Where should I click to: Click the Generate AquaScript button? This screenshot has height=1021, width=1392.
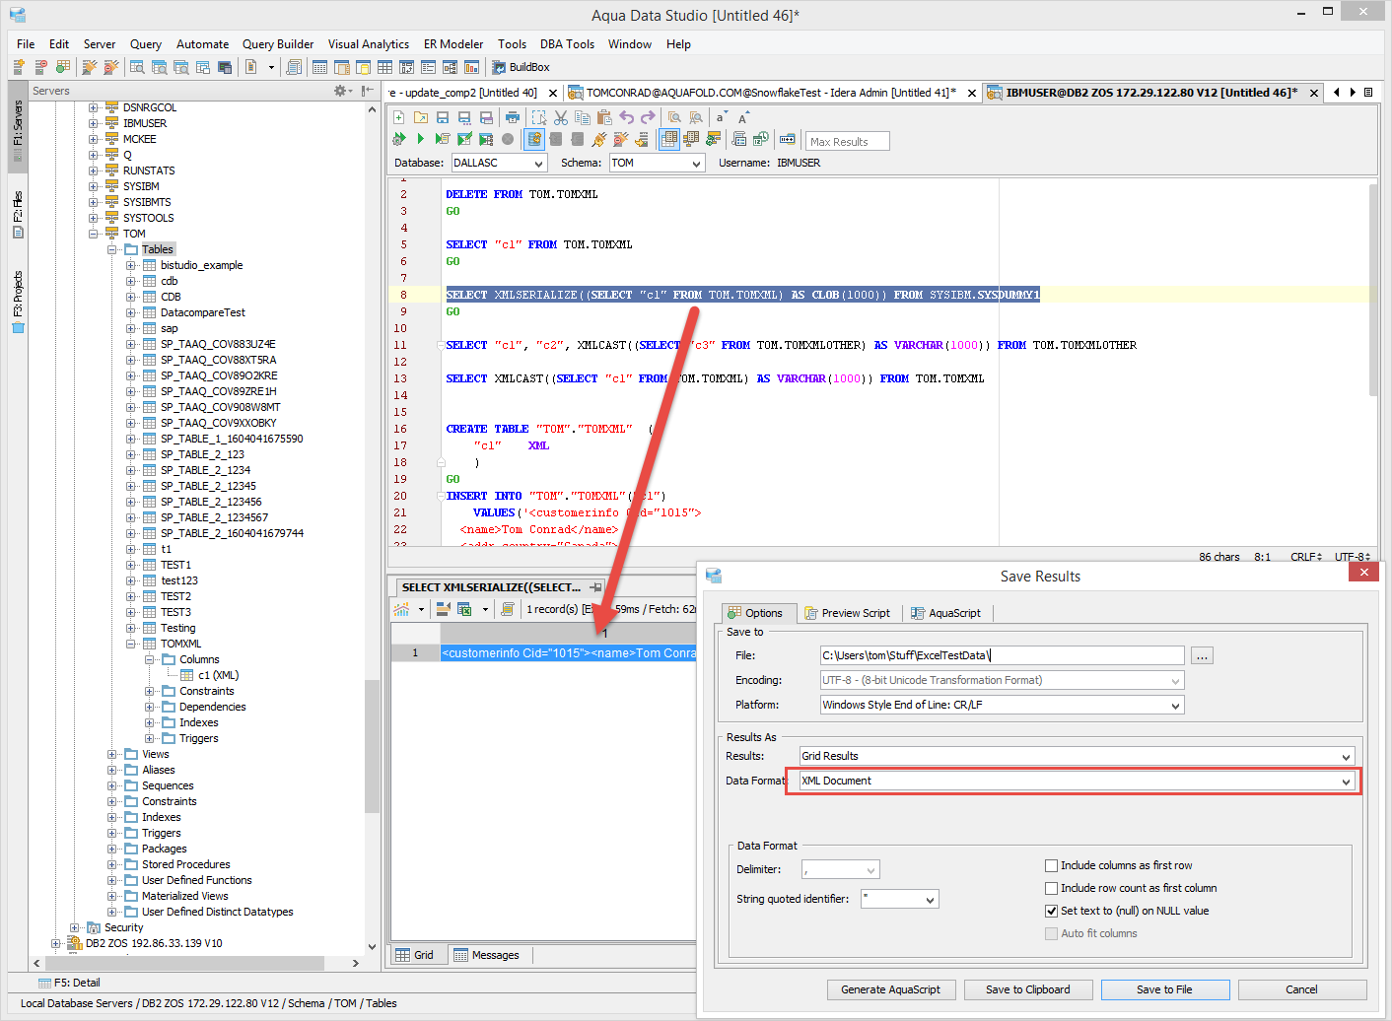coord(890,989)
